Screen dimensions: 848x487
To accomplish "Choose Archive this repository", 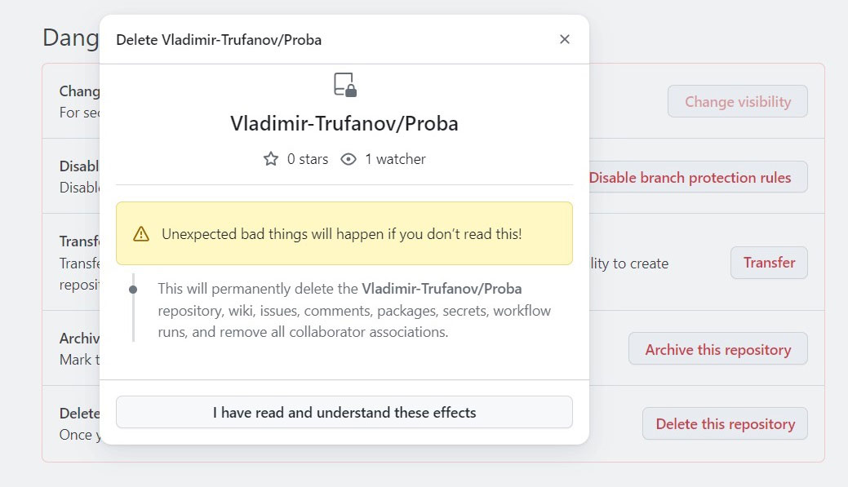I will [717, 349].
